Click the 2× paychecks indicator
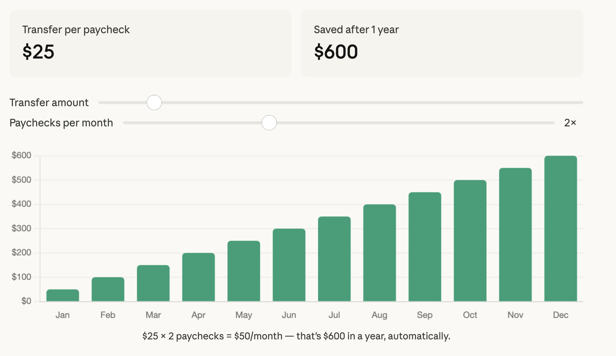 570,123
